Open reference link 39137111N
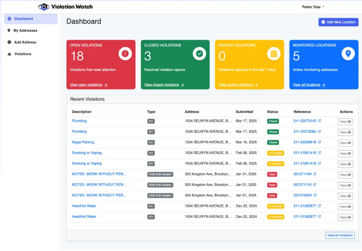 pos(302,185)
